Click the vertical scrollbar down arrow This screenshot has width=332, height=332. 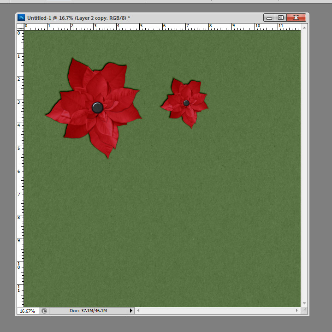(x=304, y=303)
